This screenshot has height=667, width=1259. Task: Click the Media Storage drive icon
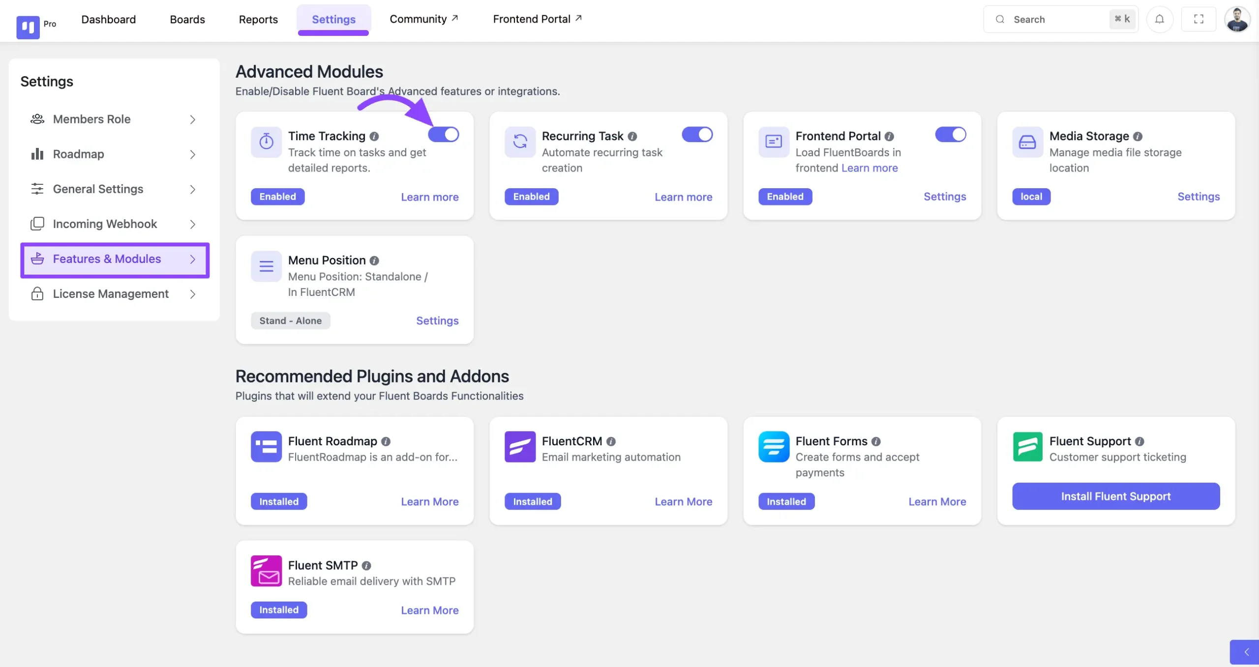(1027, 142)
